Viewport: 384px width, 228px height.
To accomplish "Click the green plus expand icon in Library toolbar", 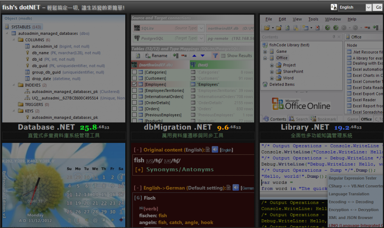I will (x=376, y=28).
